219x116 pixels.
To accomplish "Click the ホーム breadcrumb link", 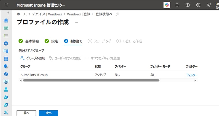I will click(x=22, y=14).
